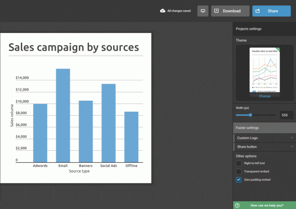Viewport: 296px width, 209px height.
Task: Click the width value field showing 550
Action: click(x=287, y=115)
